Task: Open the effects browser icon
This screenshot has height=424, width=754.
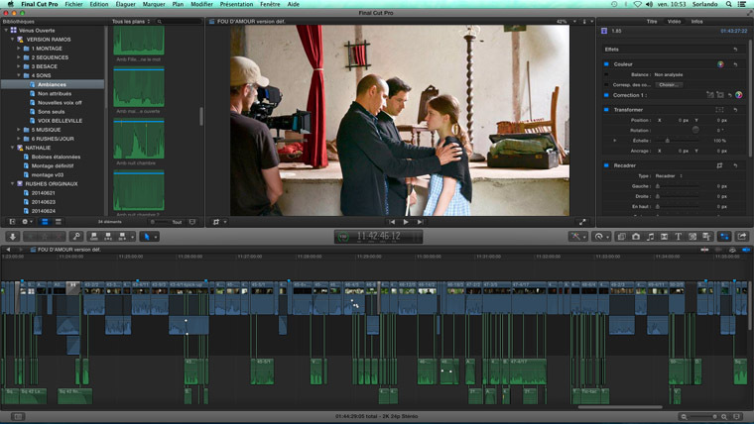Action: click(x=621, y=236)
